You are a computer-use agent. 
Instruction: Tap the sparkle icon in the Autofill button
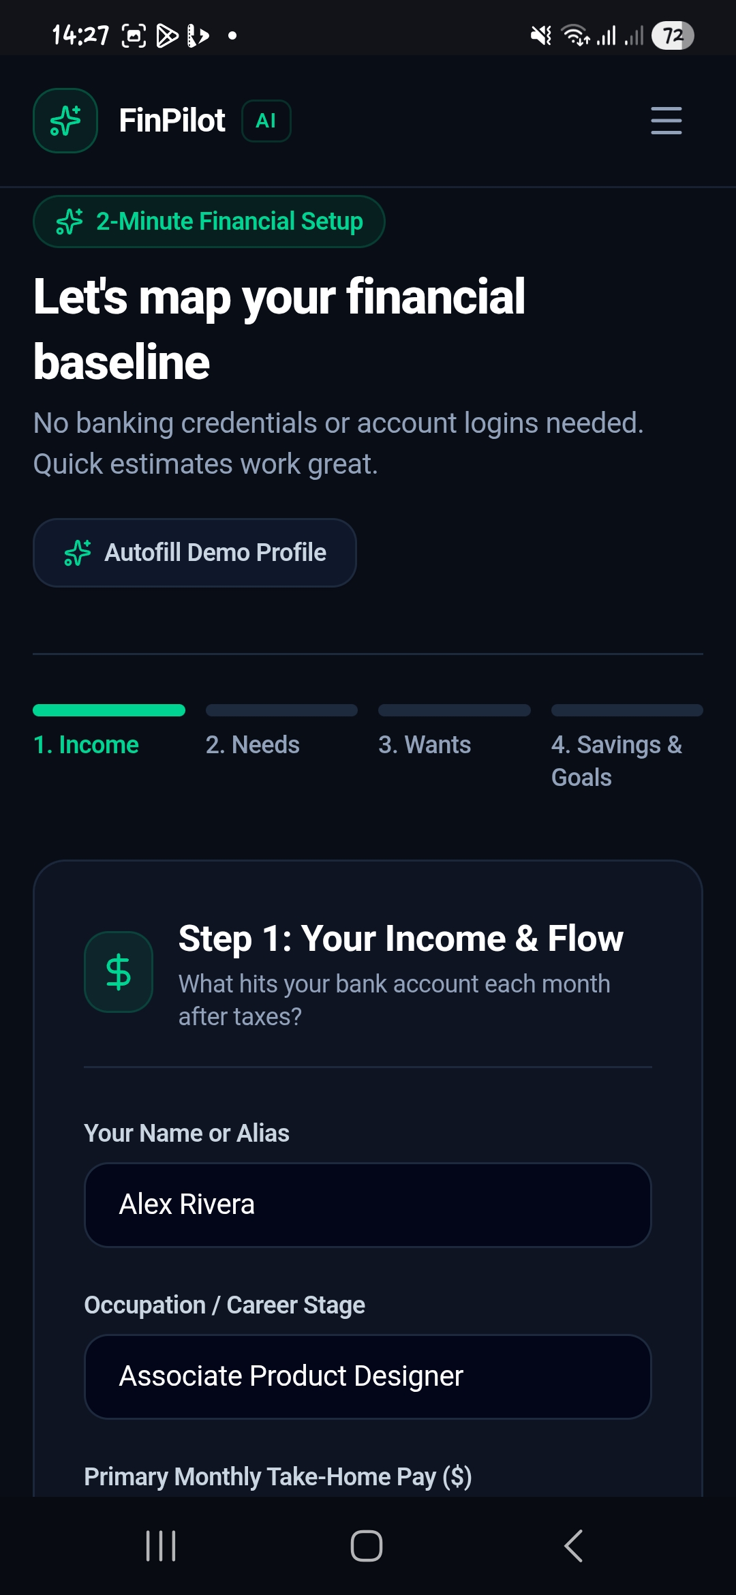(78, 553)
